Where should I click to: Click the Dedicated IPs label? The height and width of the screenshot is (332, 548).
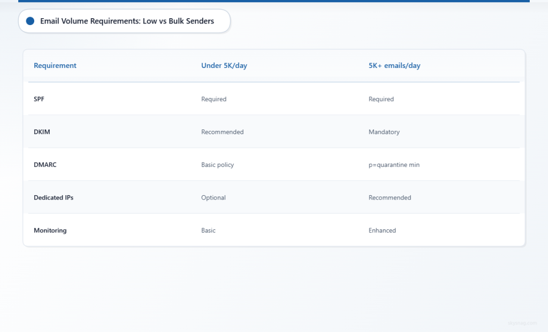click(x=54, y=197)
